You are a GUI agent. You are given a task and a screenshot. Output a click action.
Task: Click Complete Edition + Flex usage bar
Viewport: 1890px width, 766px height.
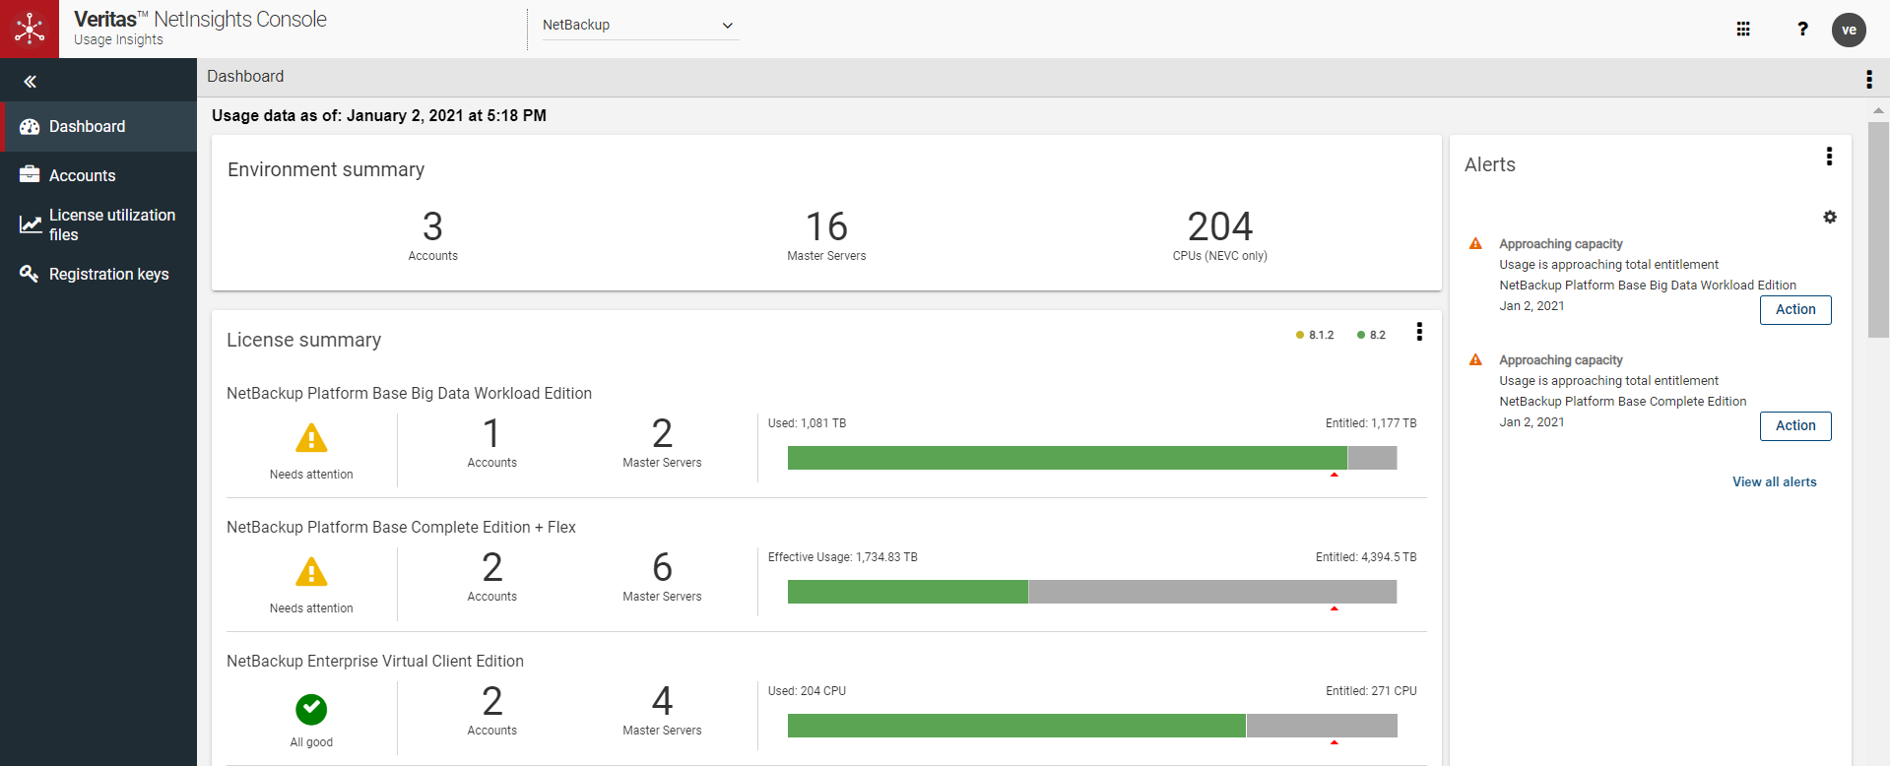pyautogui.click(x=1092, y=592)
